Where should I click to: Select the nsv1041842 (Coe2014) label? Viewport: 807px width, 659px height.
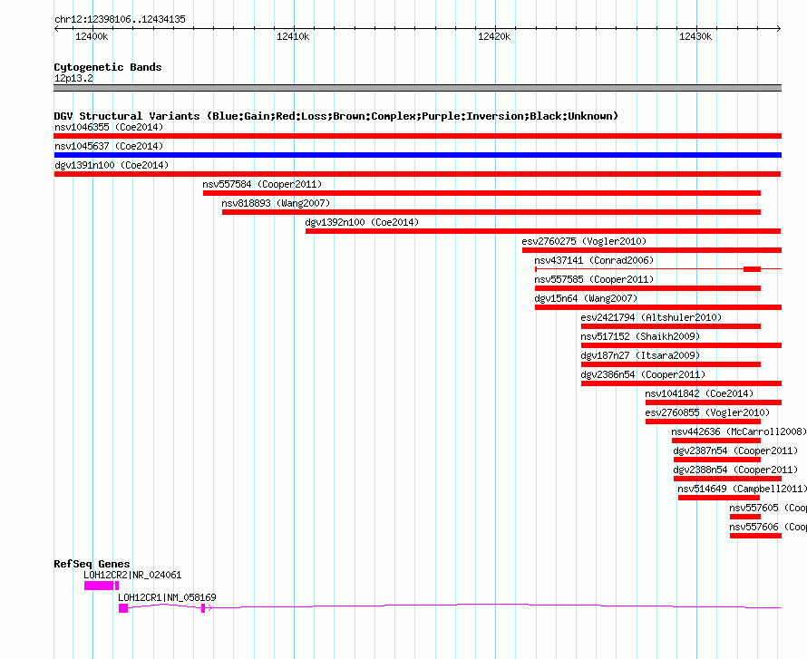[699, 393]
